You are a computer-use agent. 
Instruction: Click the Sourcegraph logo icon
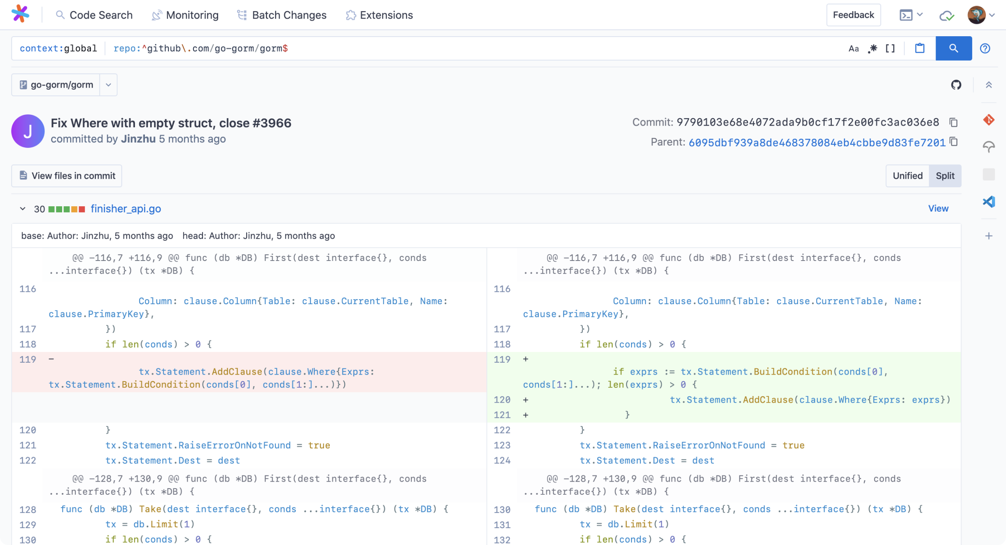click(20, 14)
